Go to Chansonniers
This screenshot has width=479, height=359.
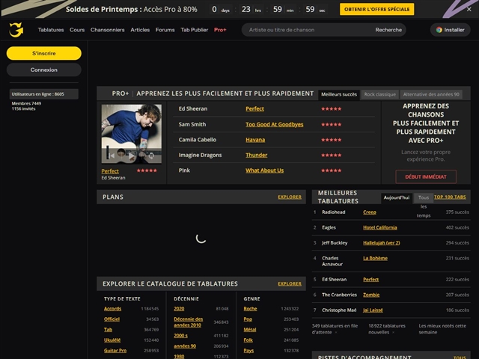(x=108, y=30)
